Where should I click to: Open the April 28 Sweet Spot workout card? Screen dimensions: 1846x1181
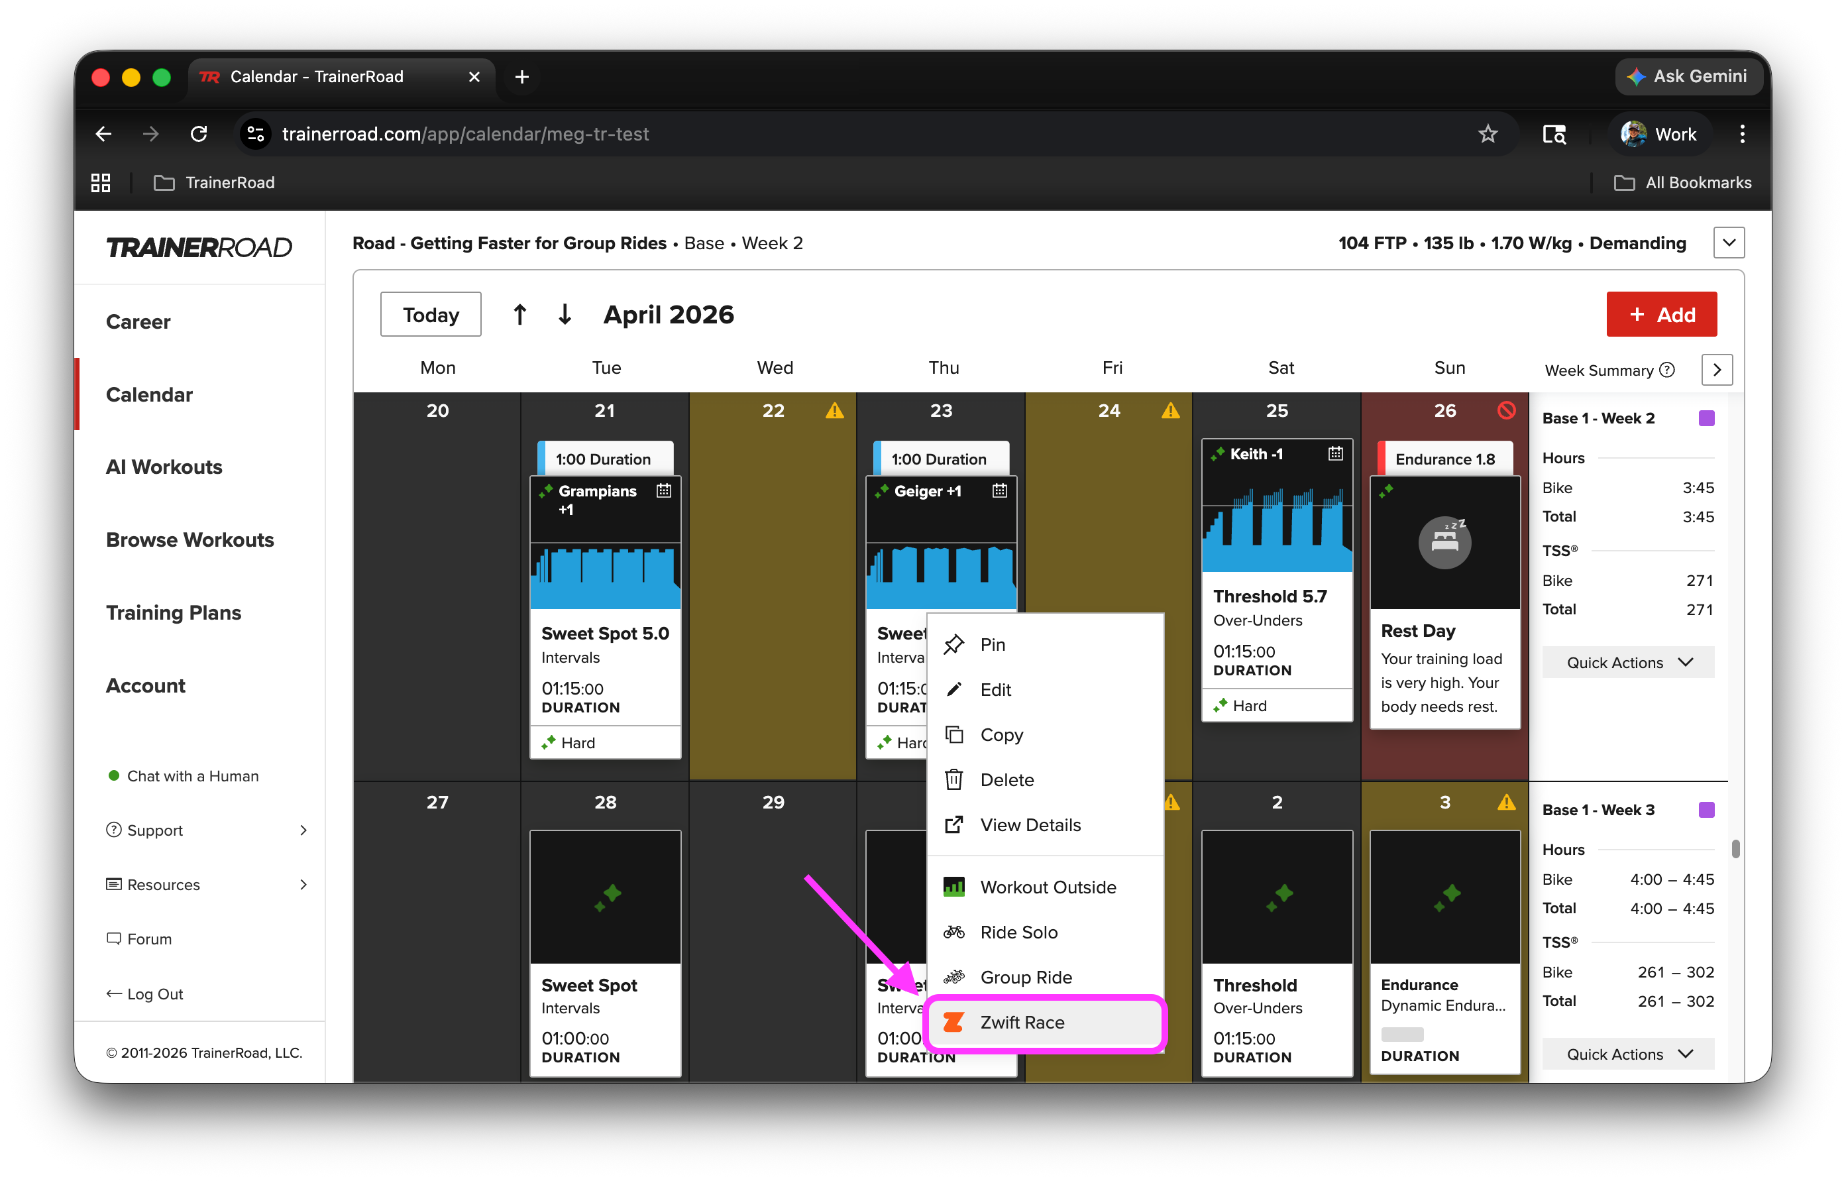click(x=606, y=953)
